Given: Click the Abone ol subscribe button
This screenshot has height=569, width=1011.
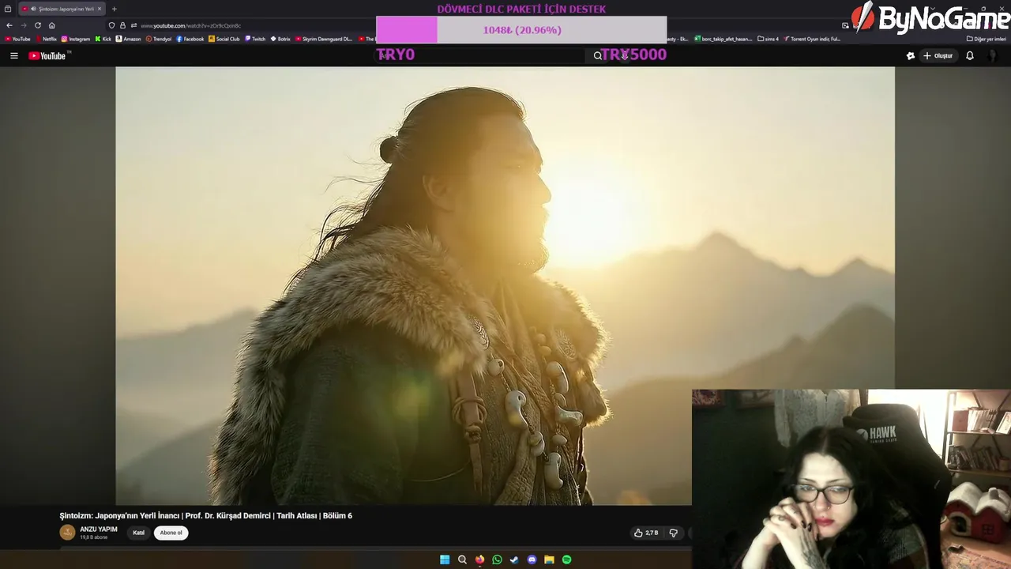Looking at the screenshot, I should click(171, 533).
